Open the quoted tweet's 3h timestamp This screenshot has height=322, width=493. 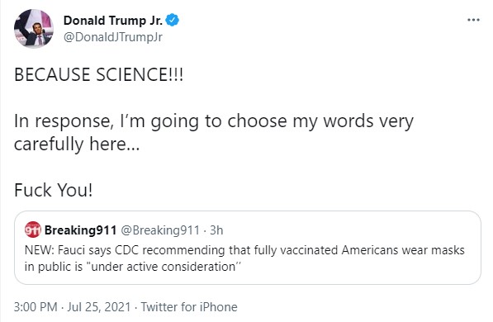click(216, 230)
